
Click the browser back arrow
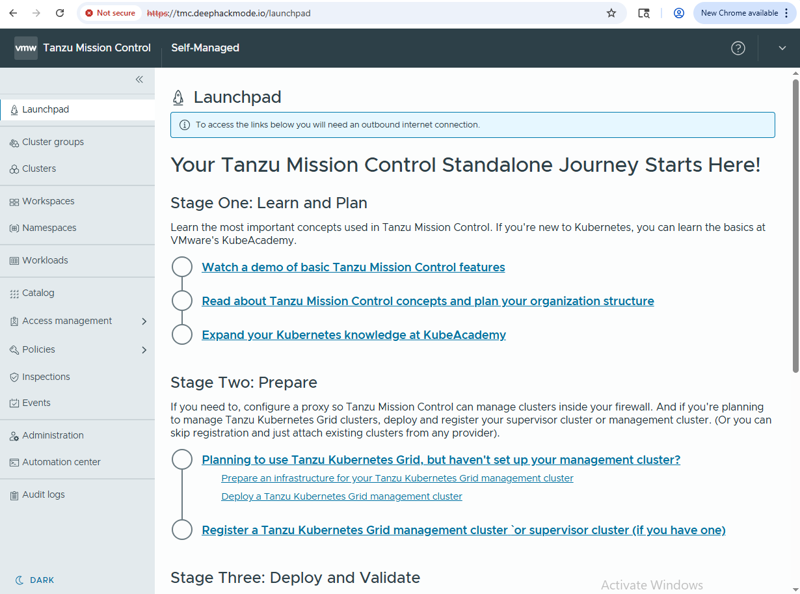point(14,13)
